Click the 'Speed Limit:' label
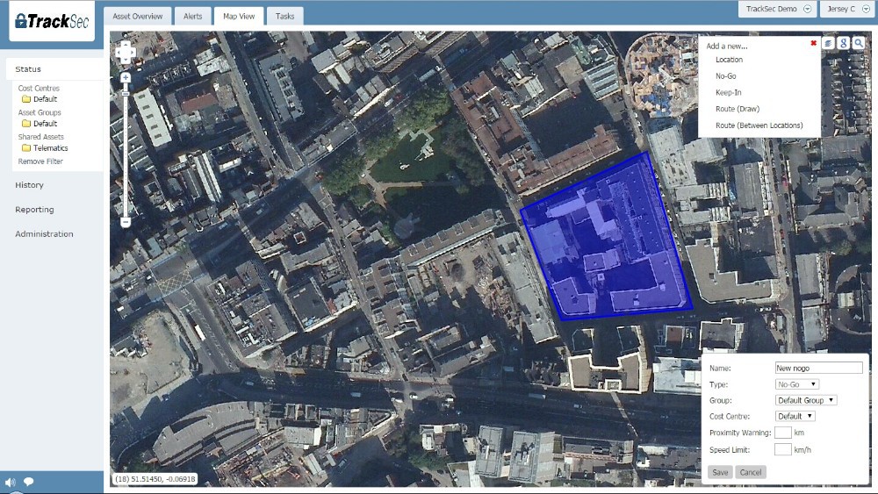 tap(729, 450)
